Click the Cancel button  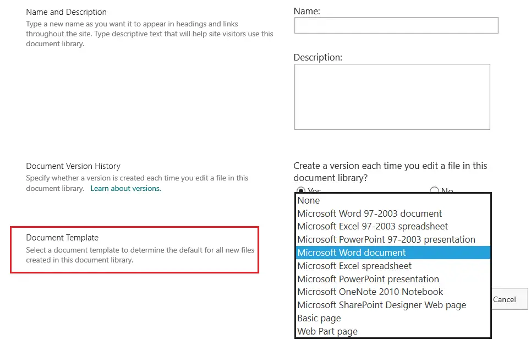[509, 299]
